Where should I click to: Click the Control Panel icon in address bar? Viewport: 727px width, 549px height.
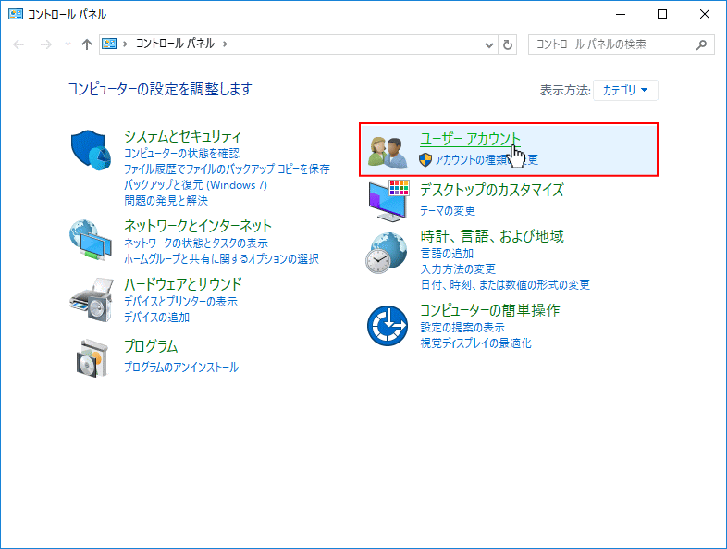click(109, 44)
